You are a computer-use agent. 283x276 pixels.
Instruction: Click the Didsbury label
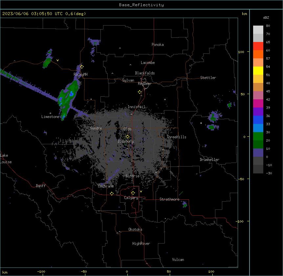point(126,141)
